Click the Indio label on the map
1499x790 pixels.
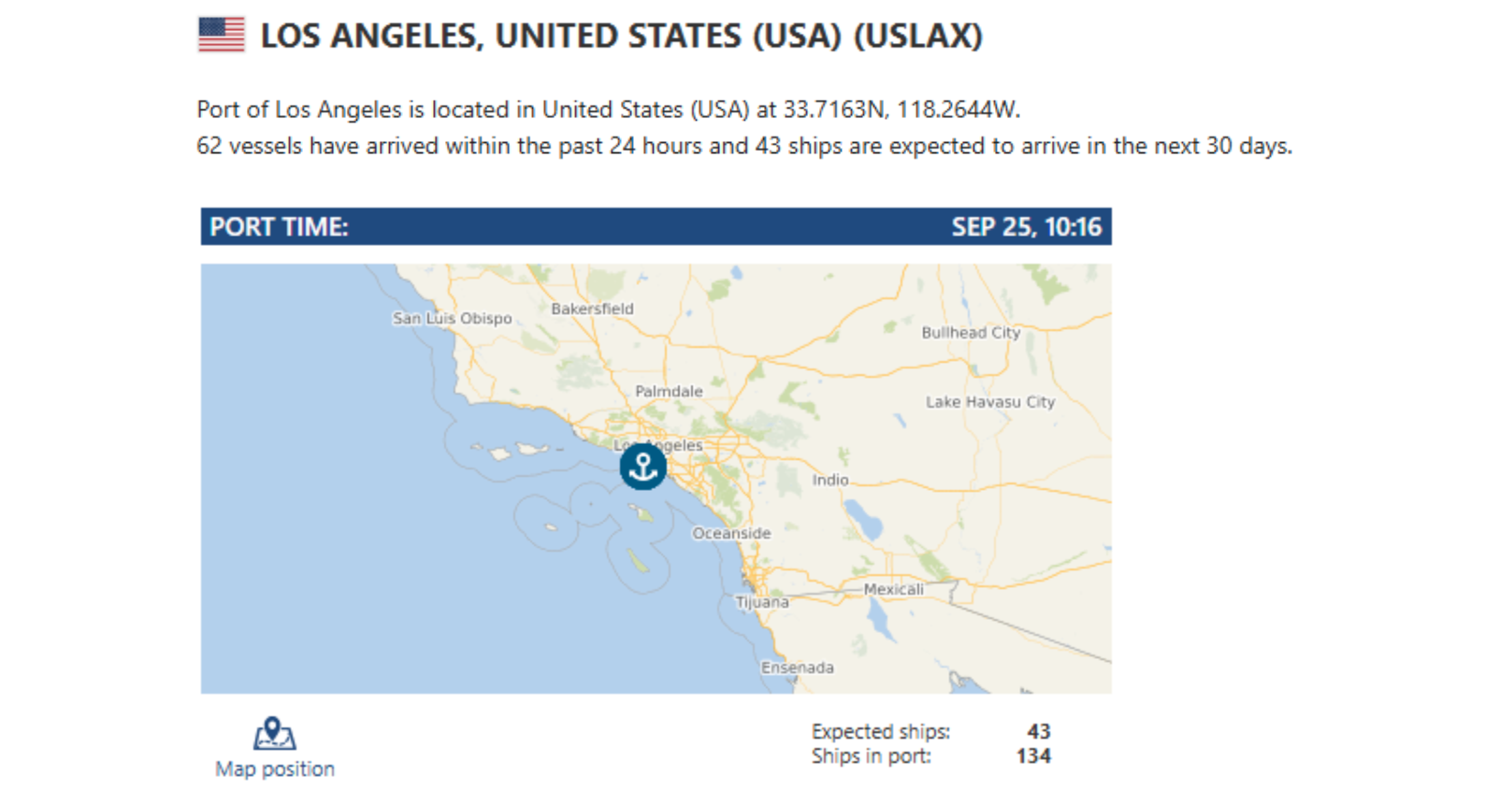[x=830, y=480]
